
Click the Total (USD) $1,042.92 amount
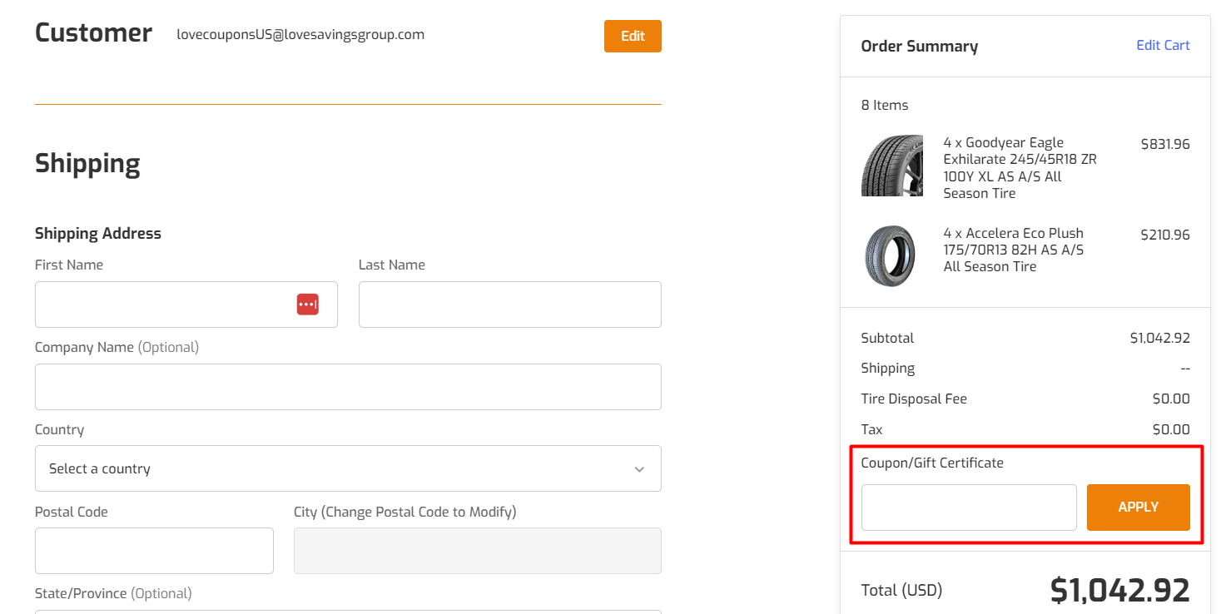[1120, 590]
